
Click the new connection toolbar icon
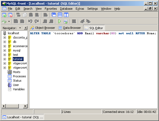(x=4, y=15)
